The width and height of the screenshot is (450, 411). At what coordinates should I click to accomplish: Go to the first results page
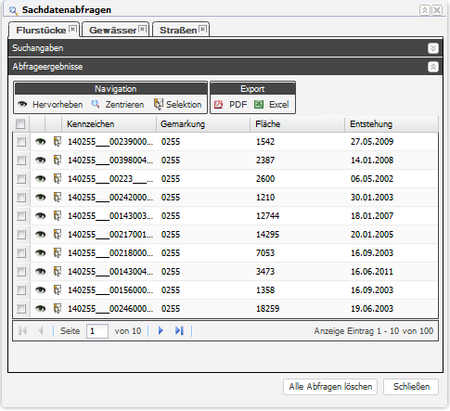coord(22,331)
